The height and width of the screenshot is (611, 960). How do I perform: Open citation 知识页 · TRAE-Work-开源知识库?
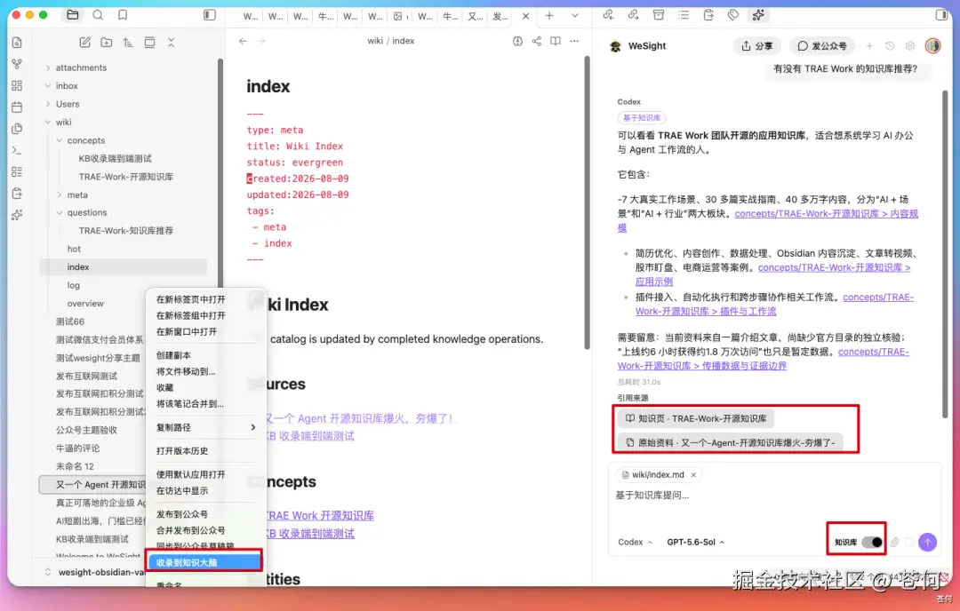coord(695,418)
